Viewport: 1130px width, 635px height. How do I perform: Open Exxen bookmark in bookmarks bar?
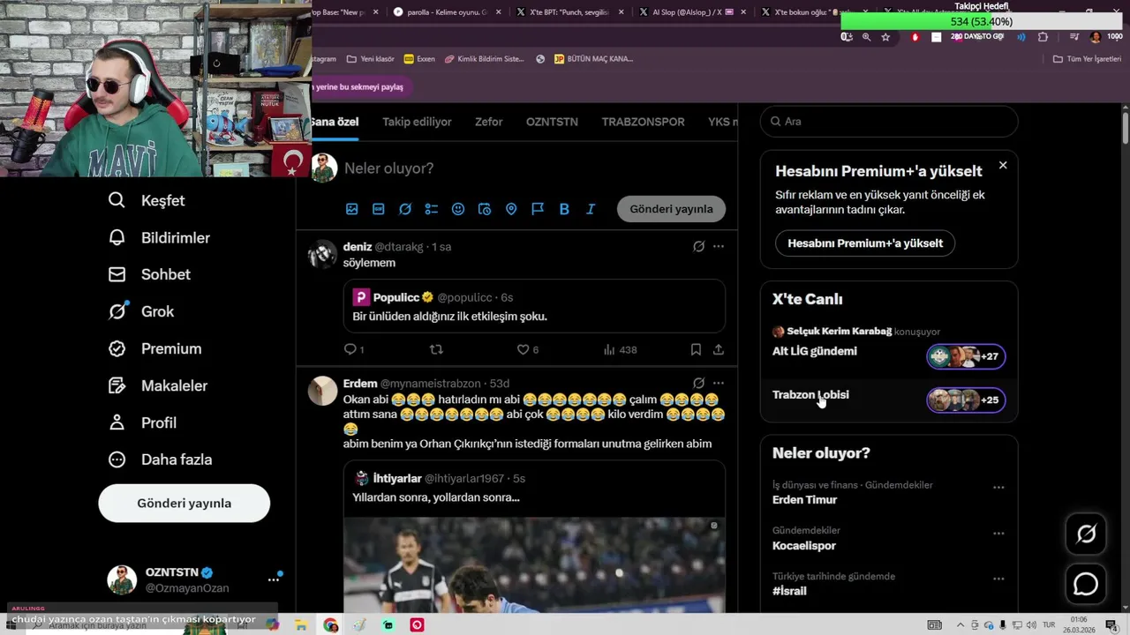coord(419,59)
